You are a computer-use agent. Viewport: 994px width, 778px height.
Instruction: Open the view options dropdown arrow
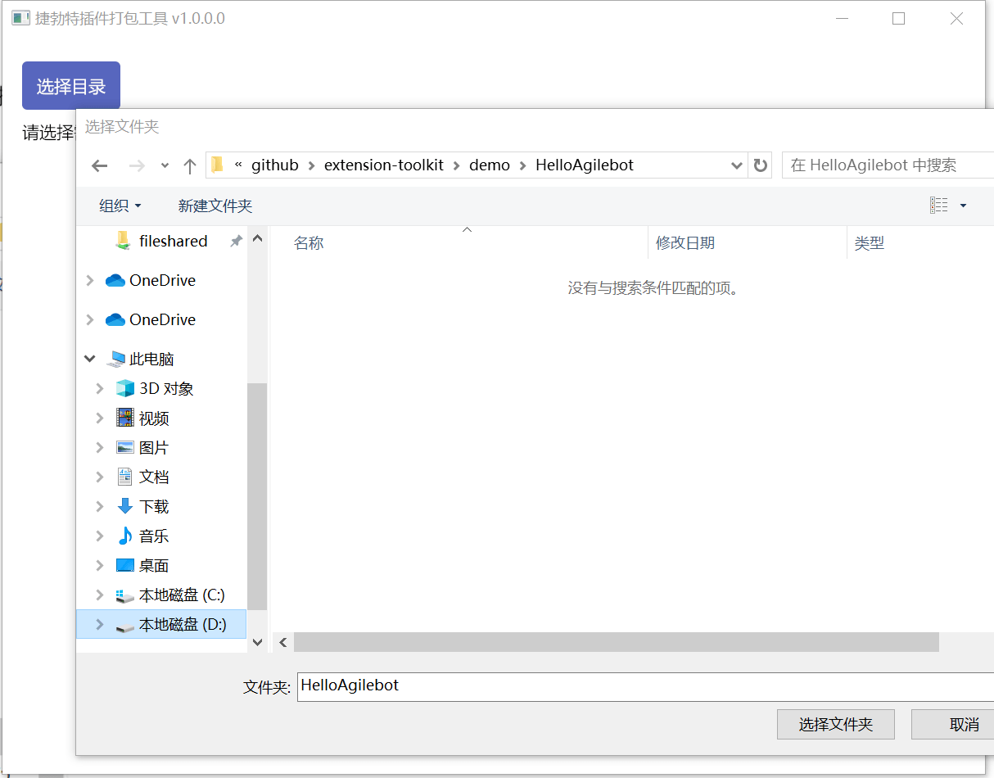963,206
